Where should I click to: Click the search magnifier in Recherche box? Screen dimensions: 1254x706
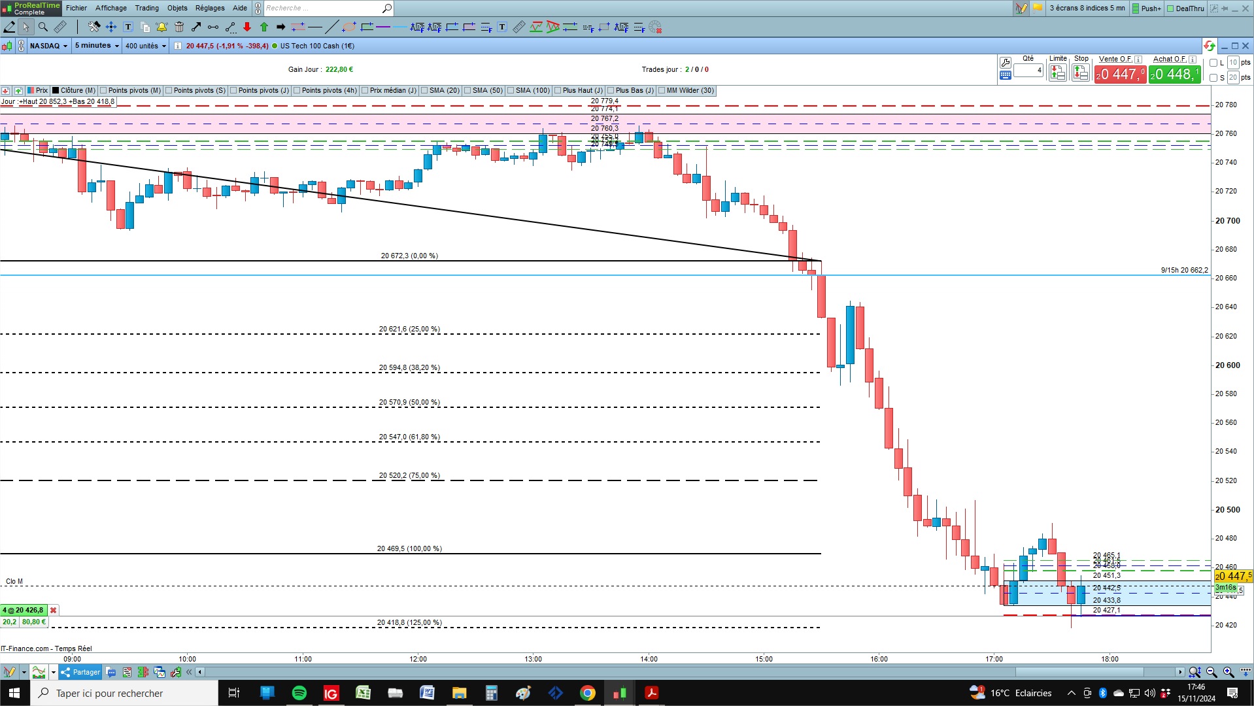[x=386, y=8]
